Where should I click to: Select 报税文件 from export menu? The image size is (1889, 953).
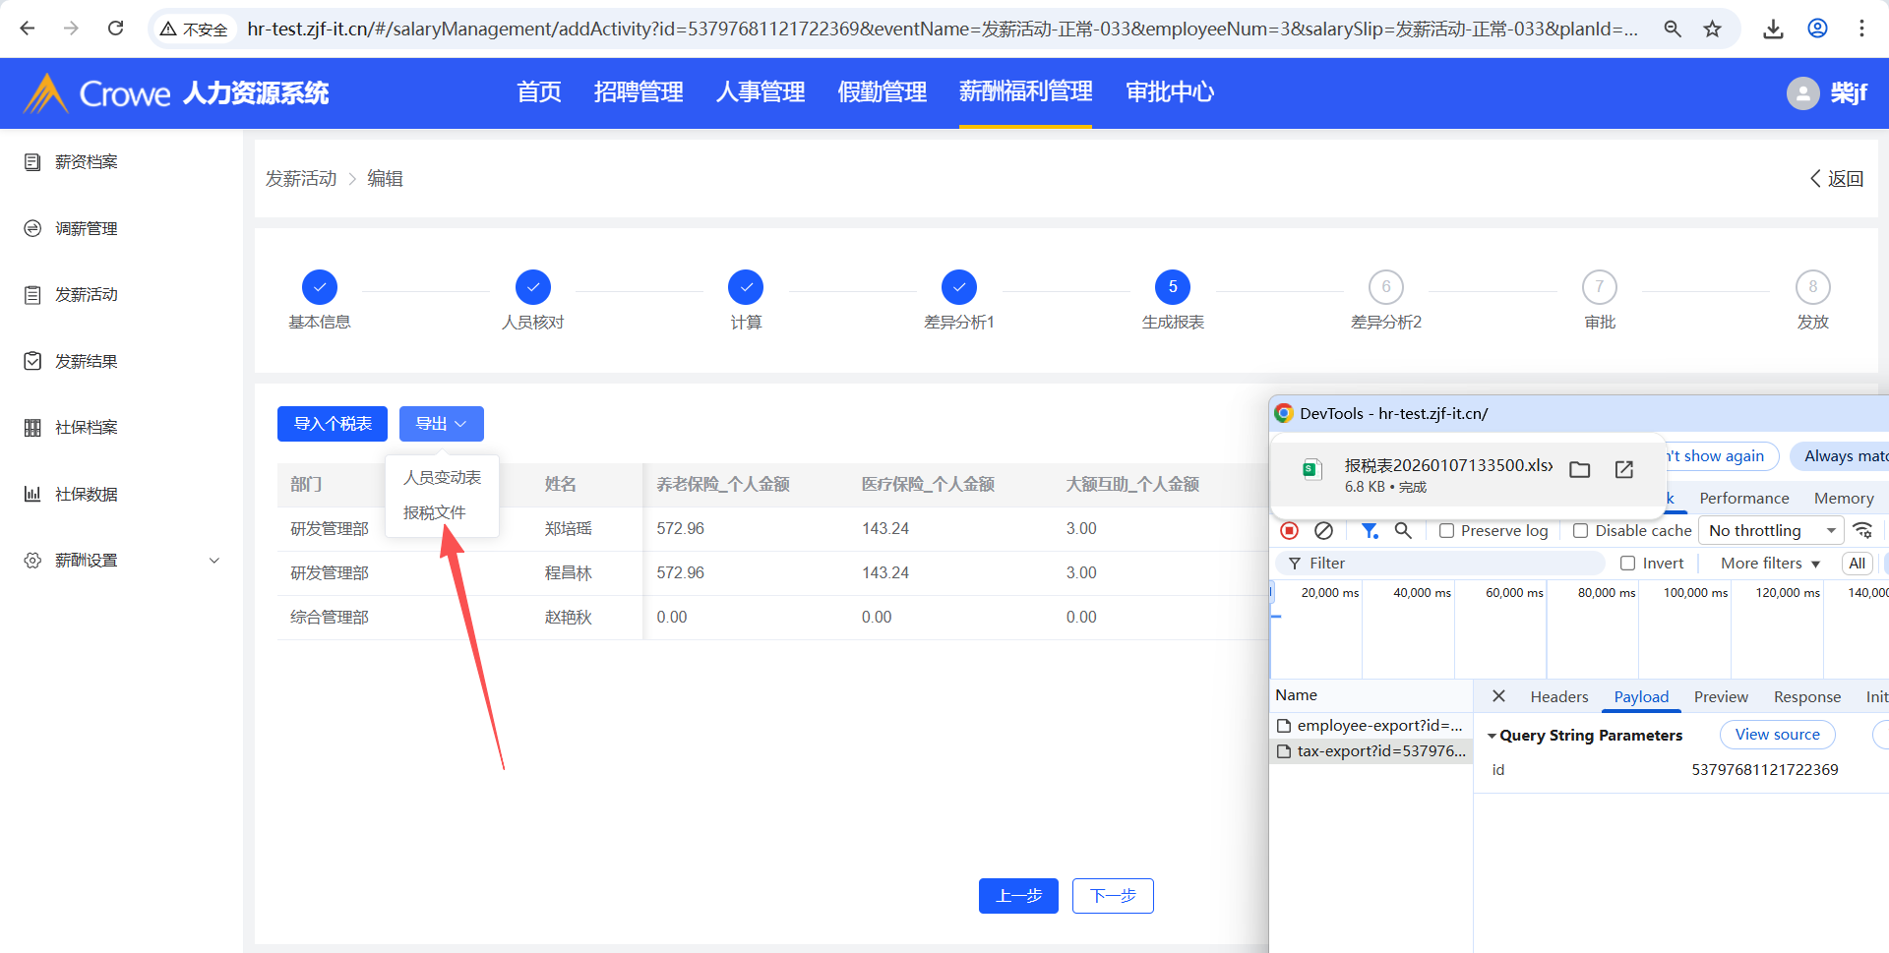coord(435,512)
